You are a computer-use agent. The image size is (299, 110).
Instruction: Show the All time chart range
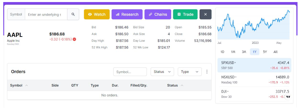[x=275, y=52]
